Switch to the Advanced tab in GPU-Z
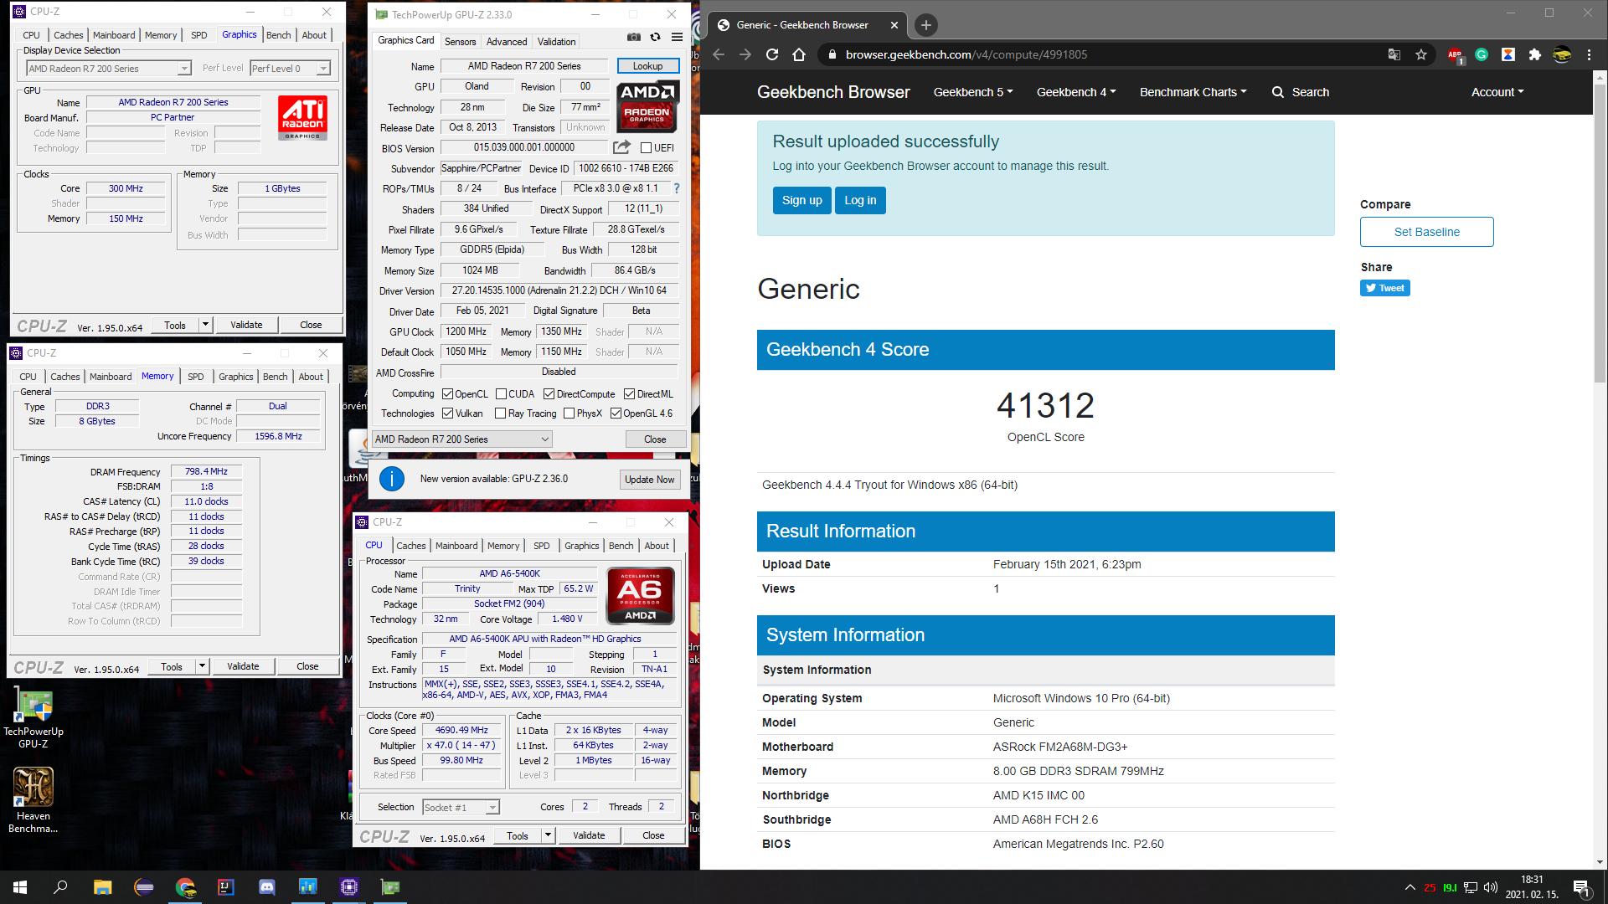The height and width of the screenshot is (904, 1608). pyautogui.click(x=507, y=42)
